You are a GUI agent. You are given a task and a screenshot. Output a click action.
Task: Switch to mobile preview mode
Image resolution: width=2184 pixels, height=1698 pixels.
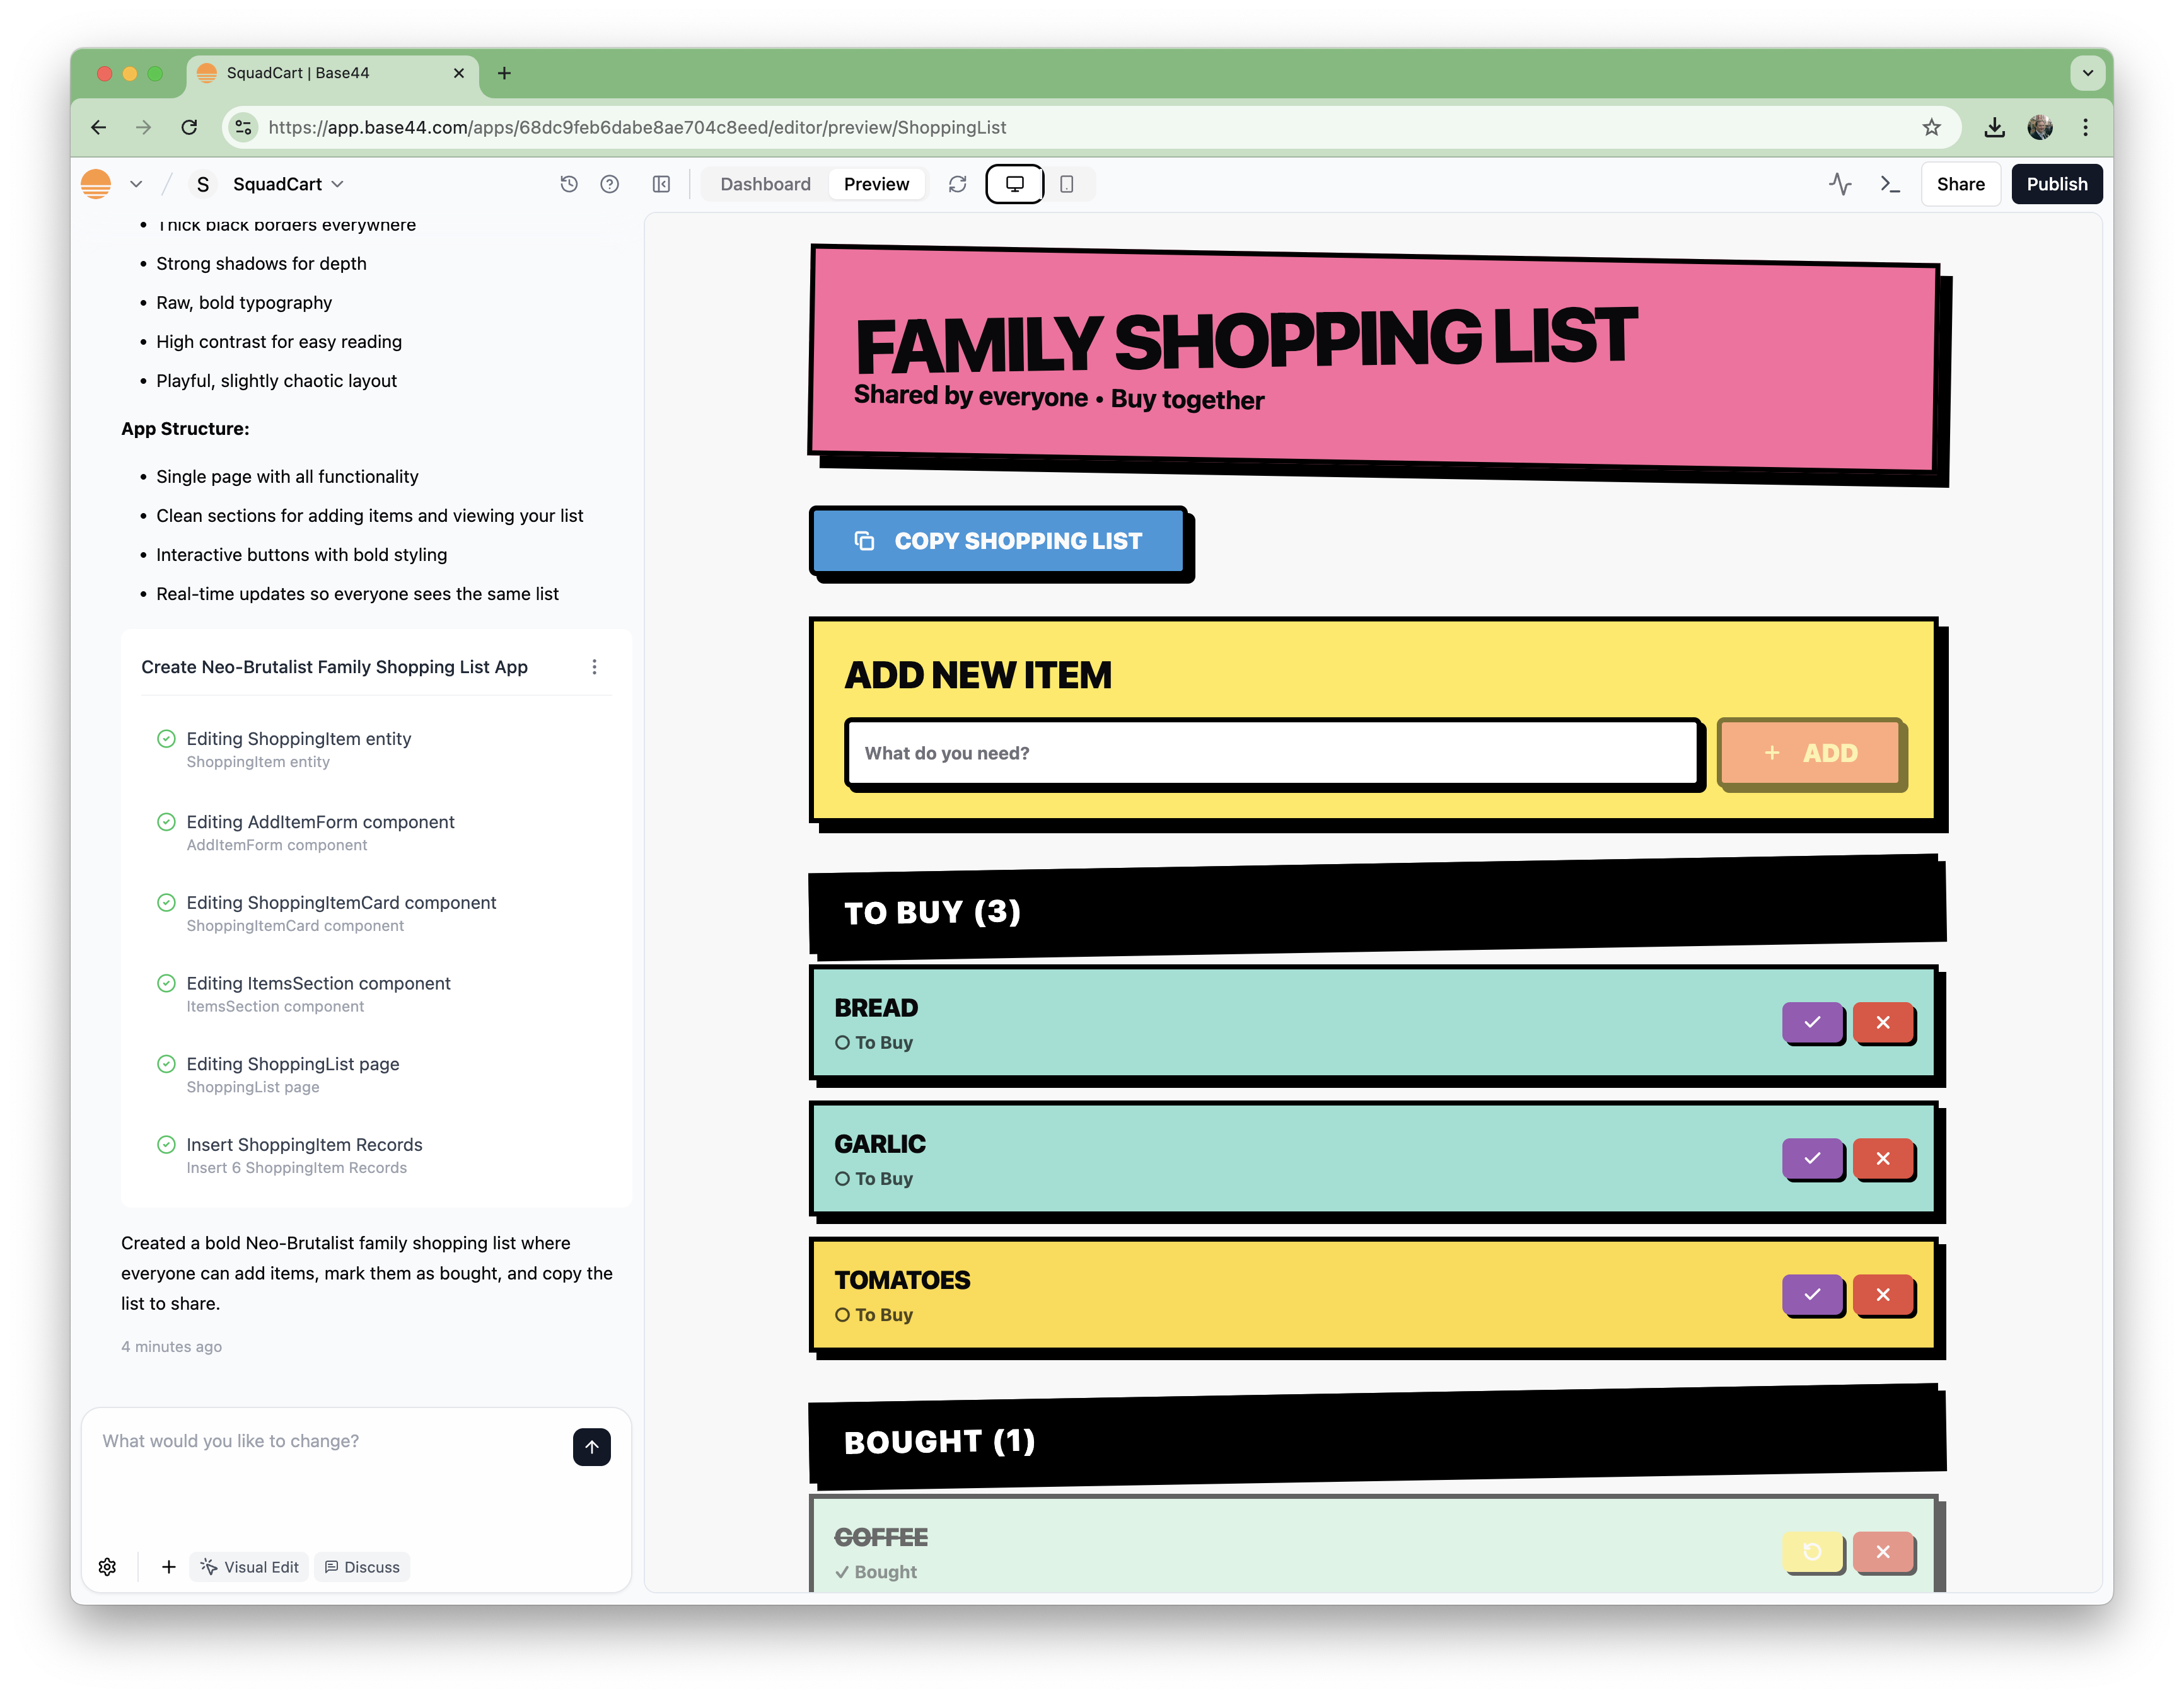1066,184
